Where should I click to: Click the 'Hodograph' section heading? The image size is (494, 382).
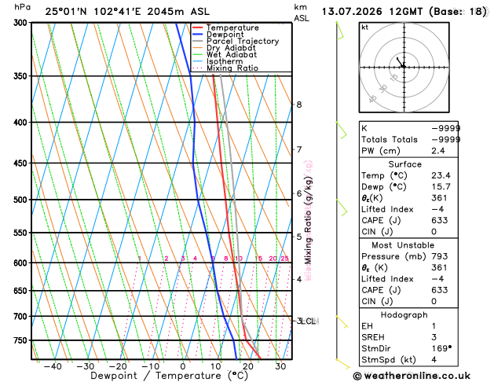404,315
